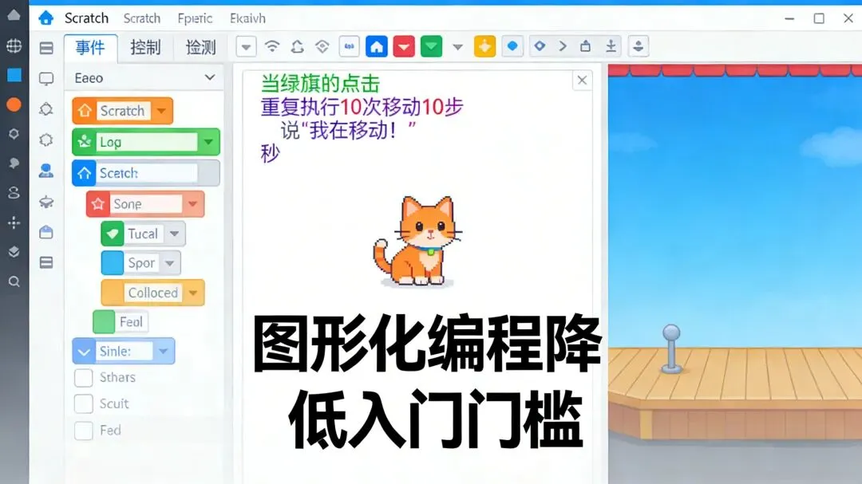The height and width of the screenshot is (484, 862).
Task: Click the right chevron toolbar icon
Action: point(563,46)
